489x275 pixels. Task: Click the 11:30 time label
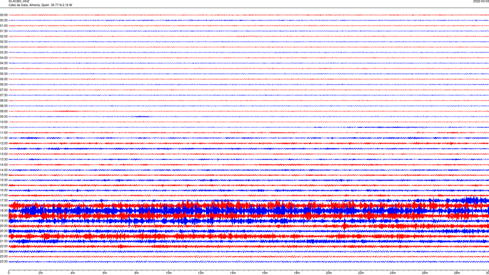pos(4,138)
